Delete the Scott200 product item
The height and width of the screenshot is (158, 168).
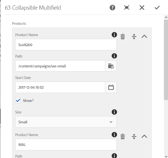123,37
